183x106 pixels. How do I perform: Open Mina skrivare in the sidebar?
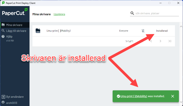point(15,25)
